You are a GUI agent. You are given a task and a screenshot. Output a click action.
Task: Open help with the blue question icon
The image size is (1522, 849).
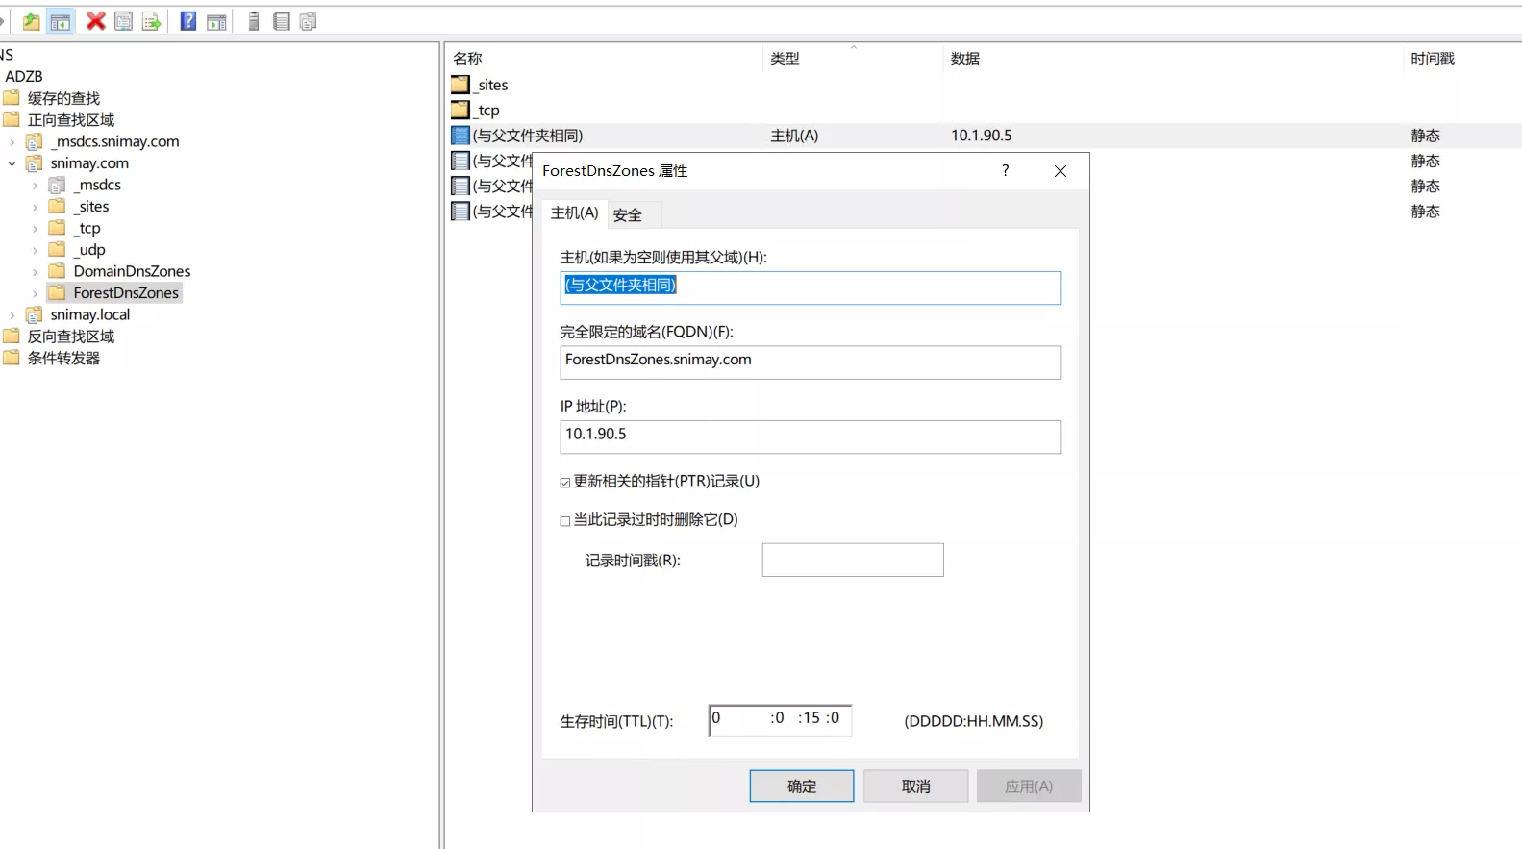188,21
